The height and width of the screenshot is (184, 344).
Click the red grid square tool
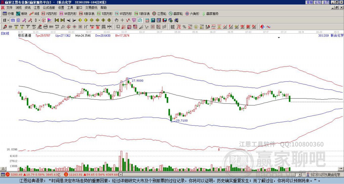153,27
